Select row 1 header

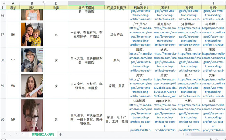tap(3, 7)
